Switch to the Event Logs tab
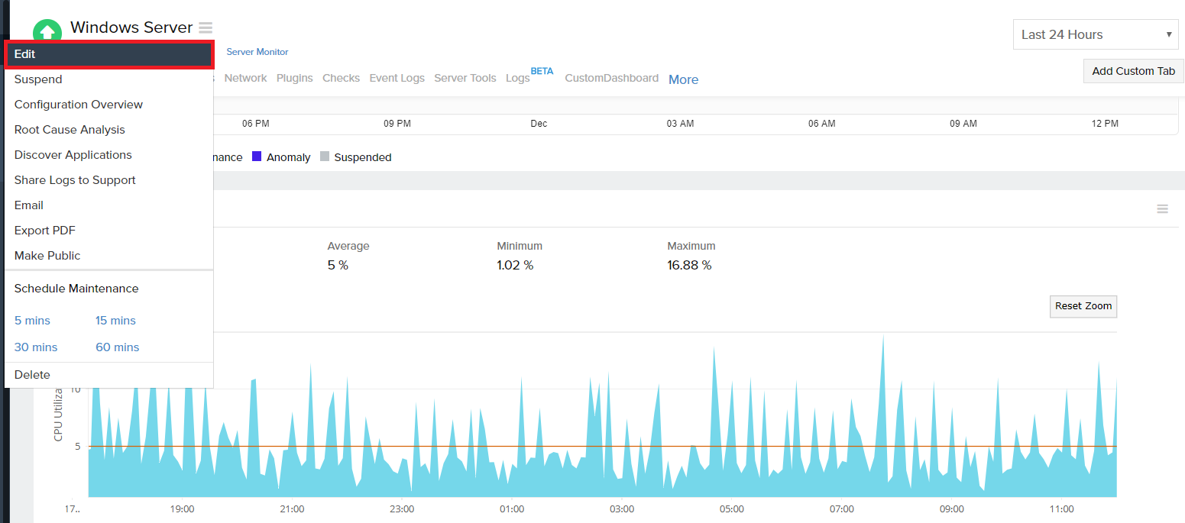Image resolution: width=1185 pixels, height=523 pixels. (x=397, y=78)
